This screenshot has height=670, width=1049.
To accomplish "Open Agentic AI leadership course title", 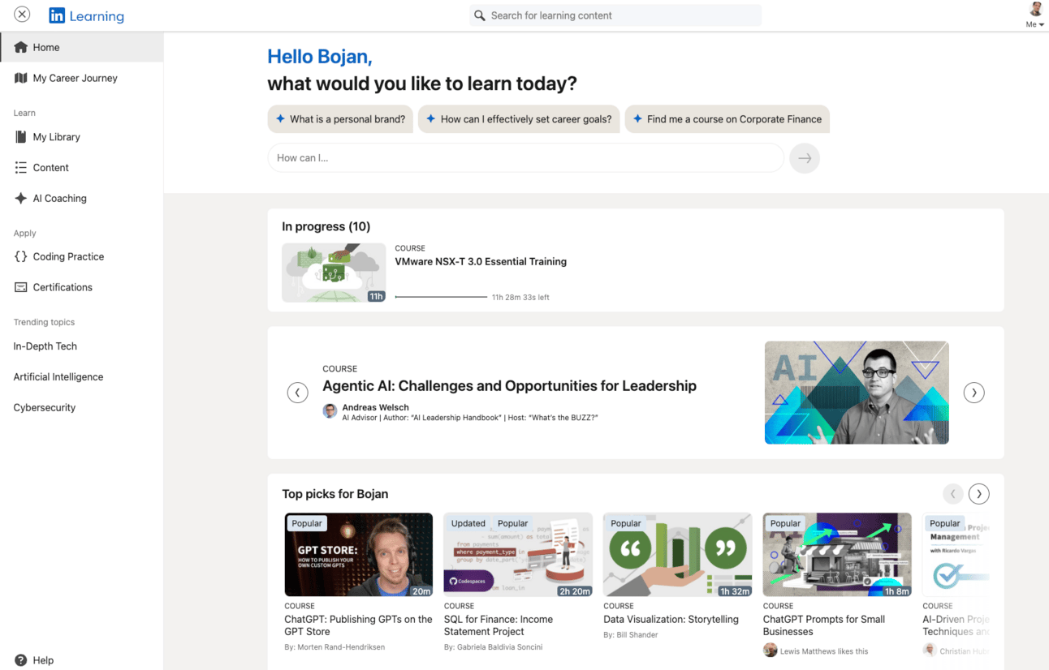I will click(x=510, y=386).
